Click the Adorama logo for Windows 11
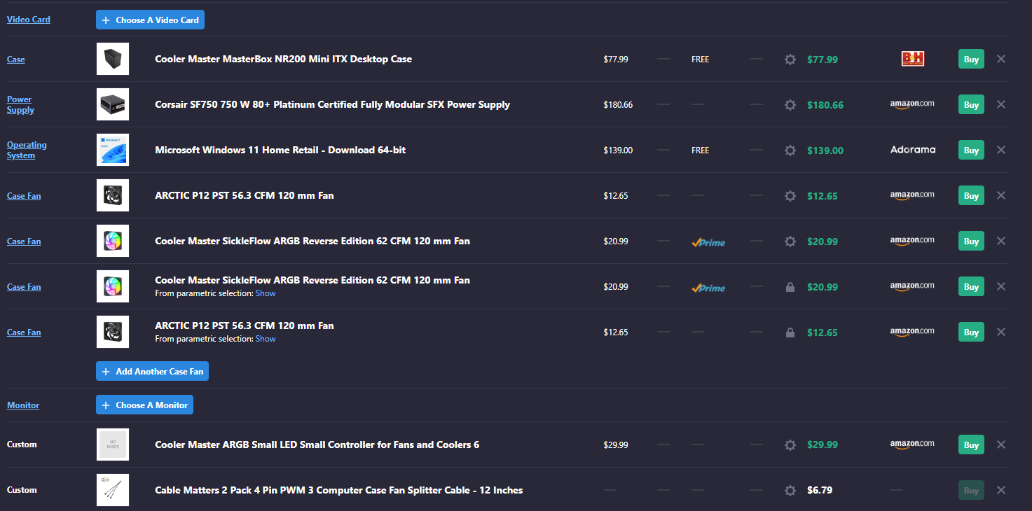 (913, 149)
